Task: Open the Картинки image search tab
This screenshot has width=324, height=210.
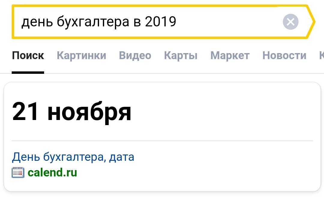Action: [x=81, y=55]
